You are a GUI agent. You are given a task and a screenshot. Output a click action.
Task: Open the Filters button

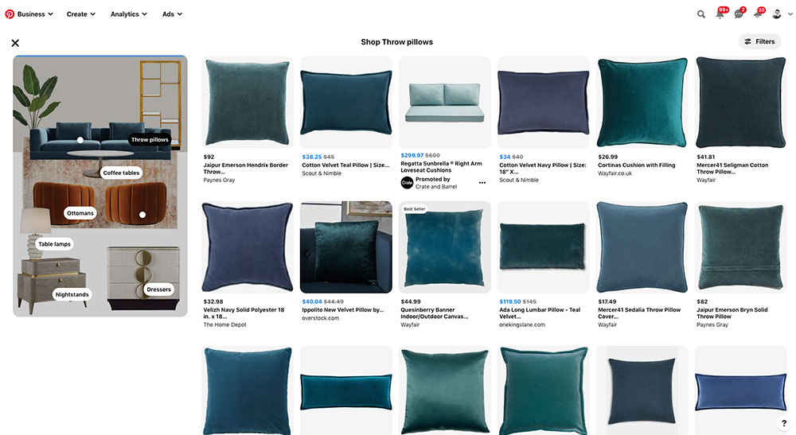759,41
